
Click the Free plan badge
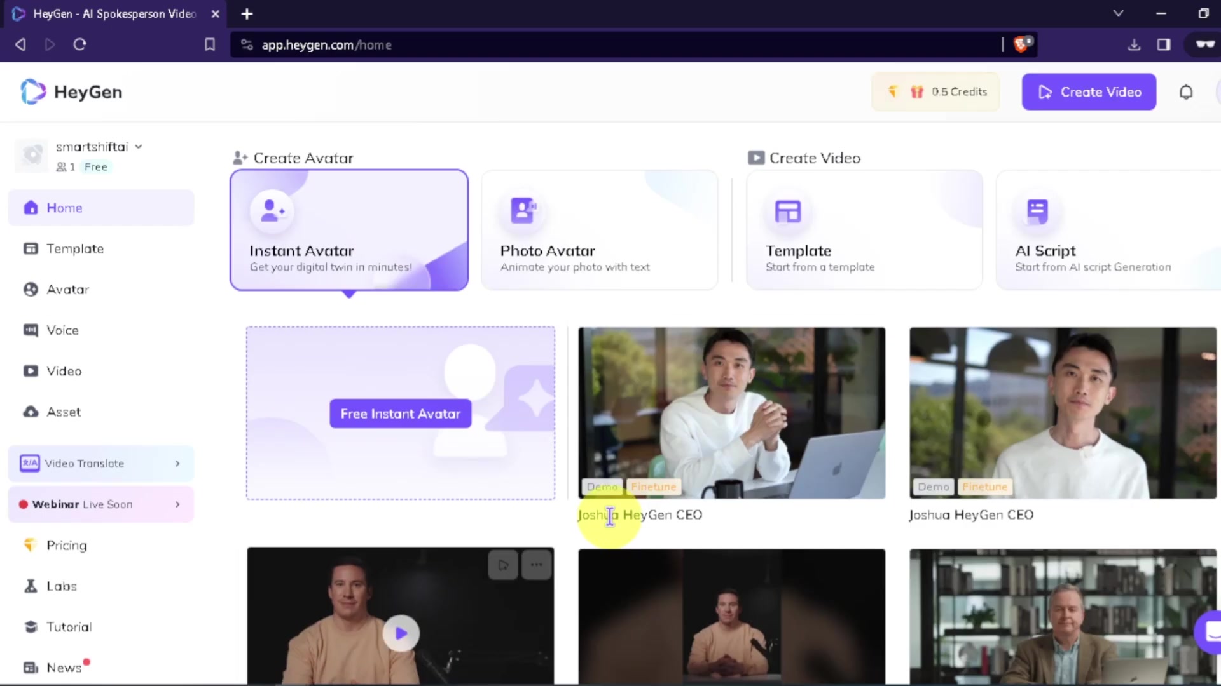pos(96,167)
